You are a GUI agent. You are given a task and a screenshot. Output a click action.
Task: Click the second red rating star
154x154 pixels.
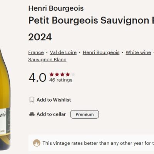click(x=57, y=74)
